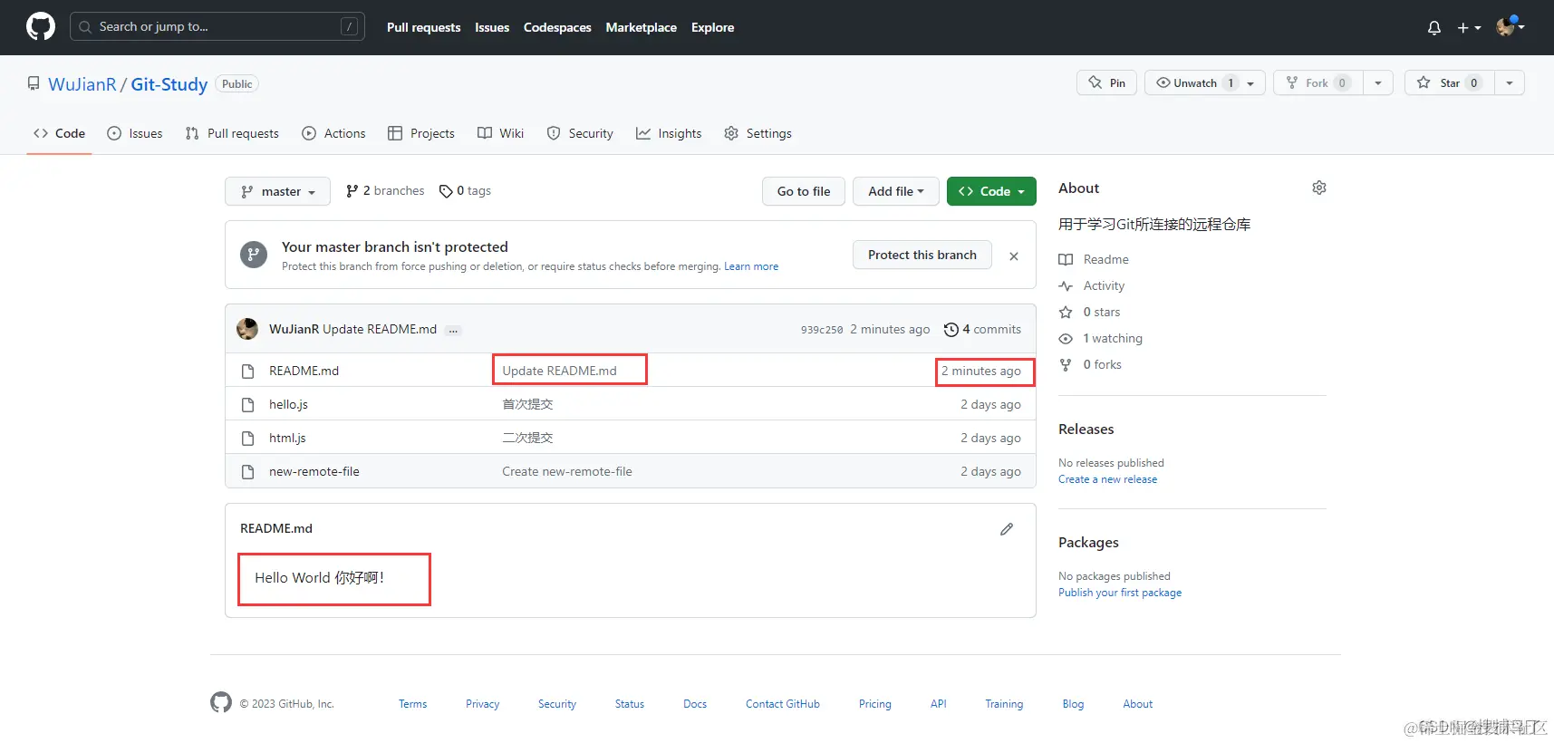
Task: Click stars icon in About sidebar
Action: [1066, 313]
